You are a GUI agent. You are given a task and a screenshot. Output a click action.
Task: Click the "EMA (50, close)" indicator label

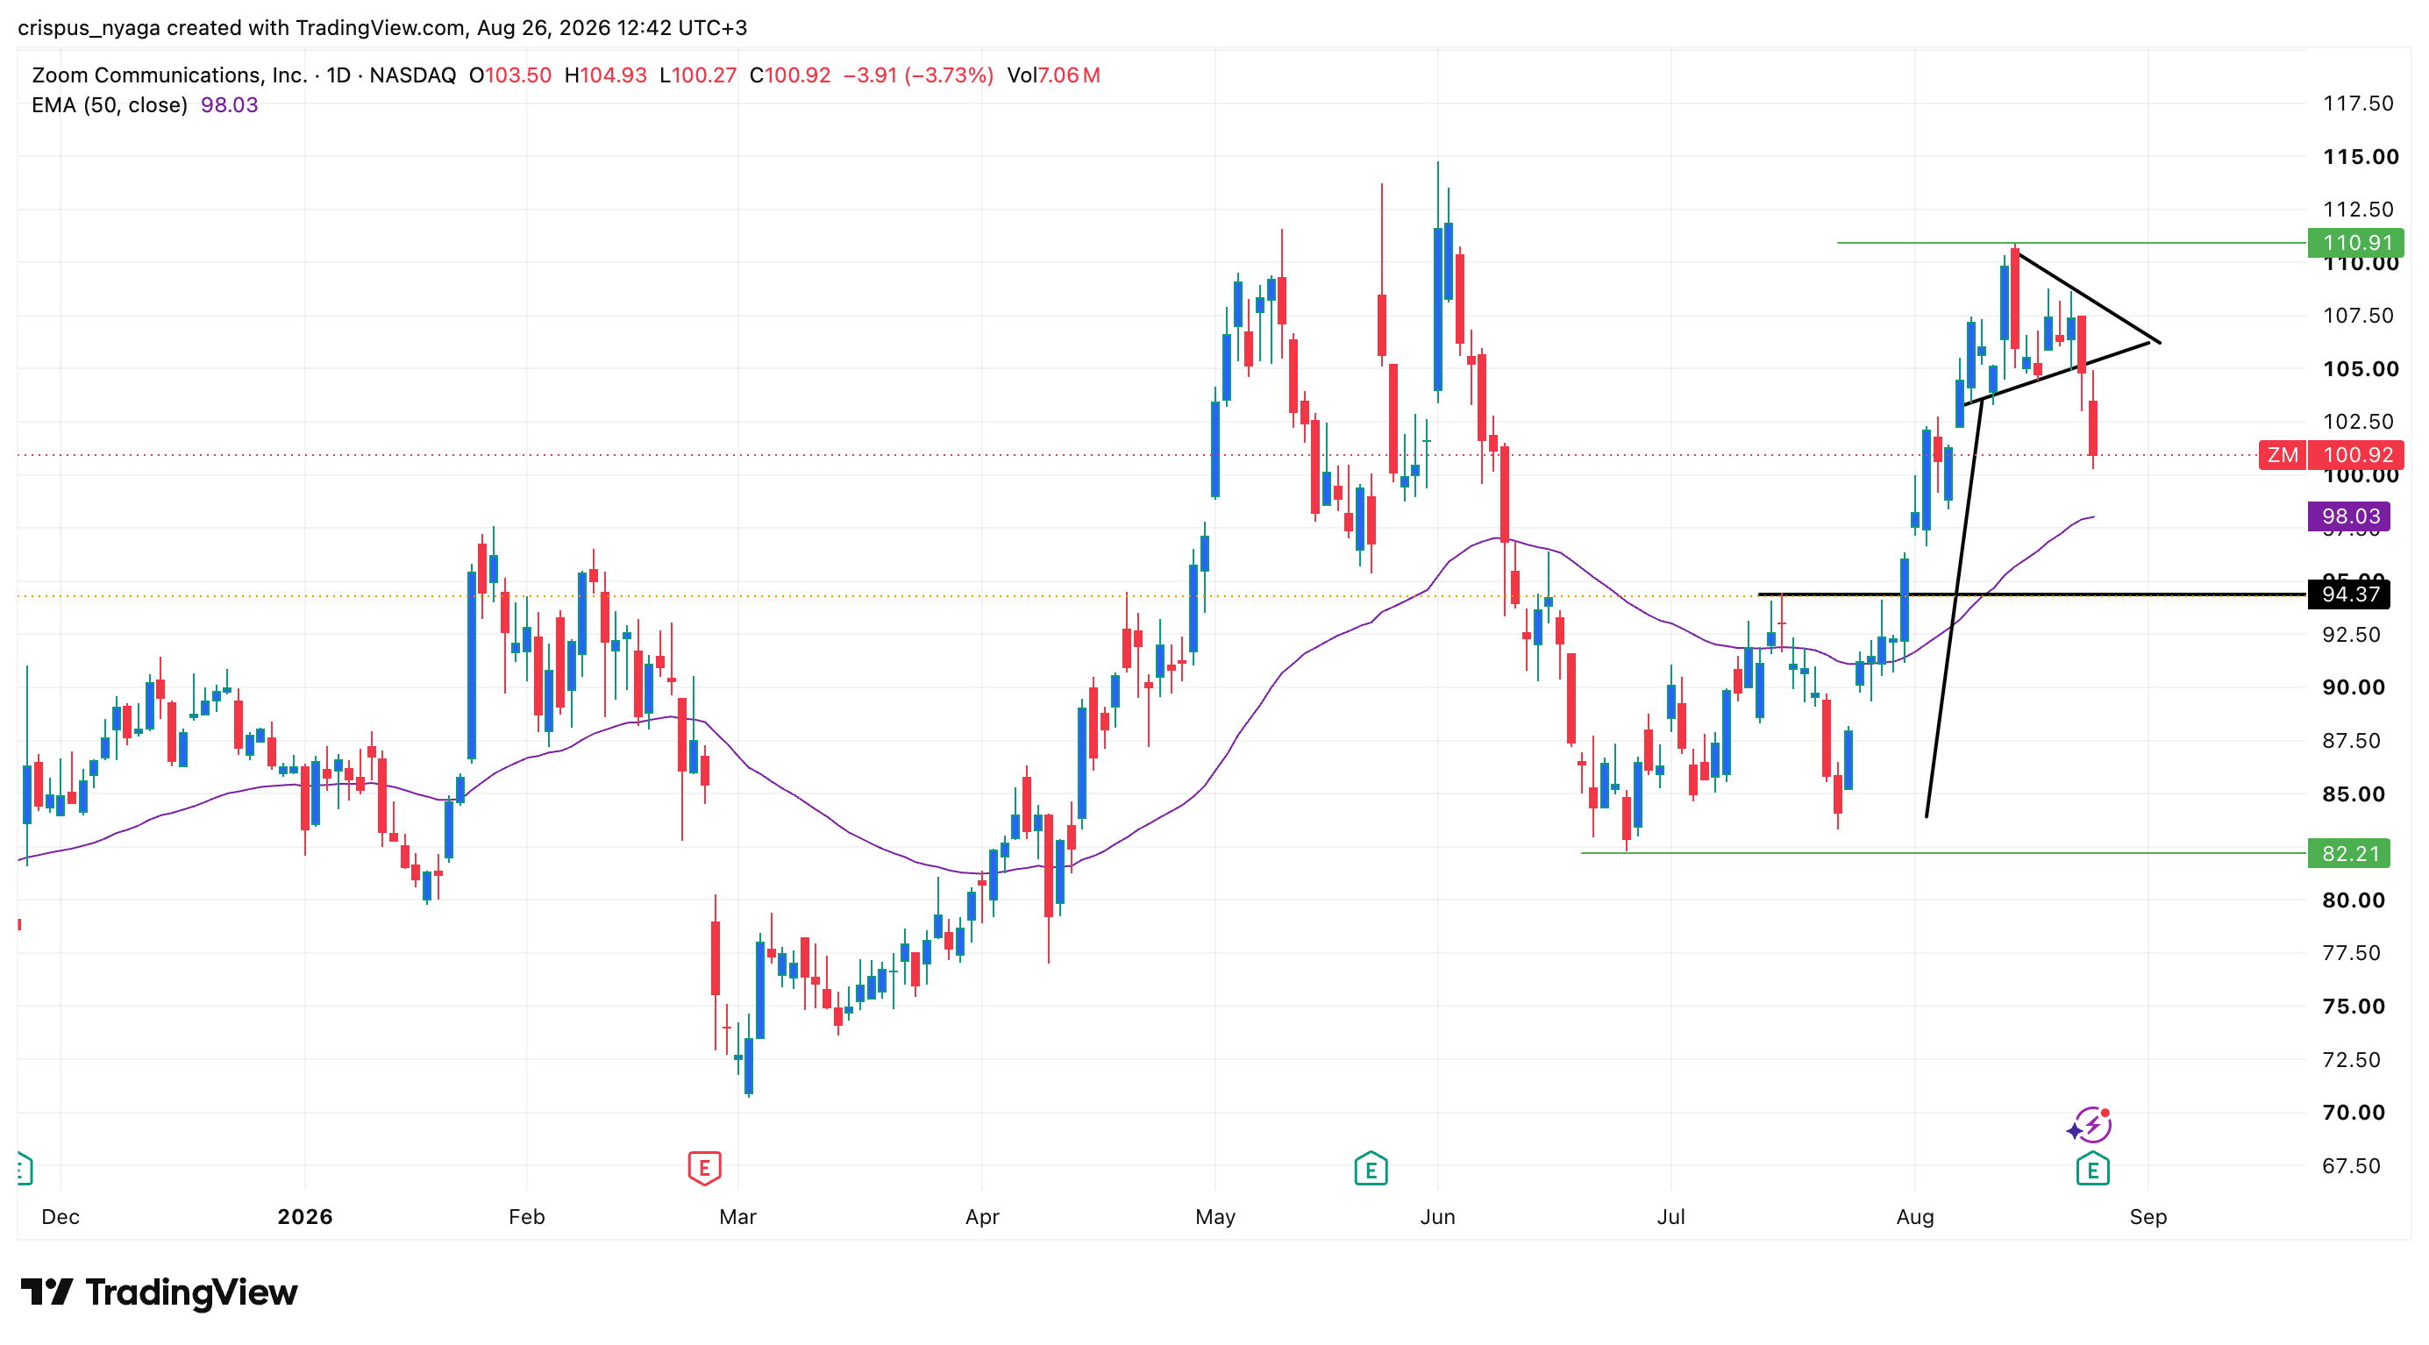pos(110,105)
